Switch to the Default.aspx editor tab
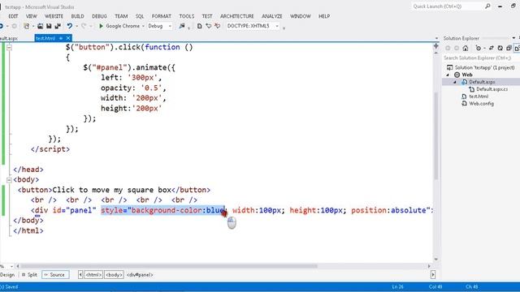Viewport: 520px width, 292px height. [8, 38]
